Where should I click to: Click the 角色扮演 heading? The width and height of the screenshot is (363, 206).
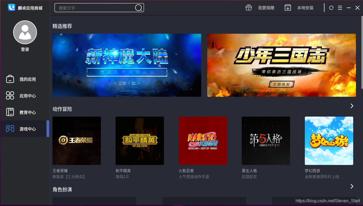62,189
